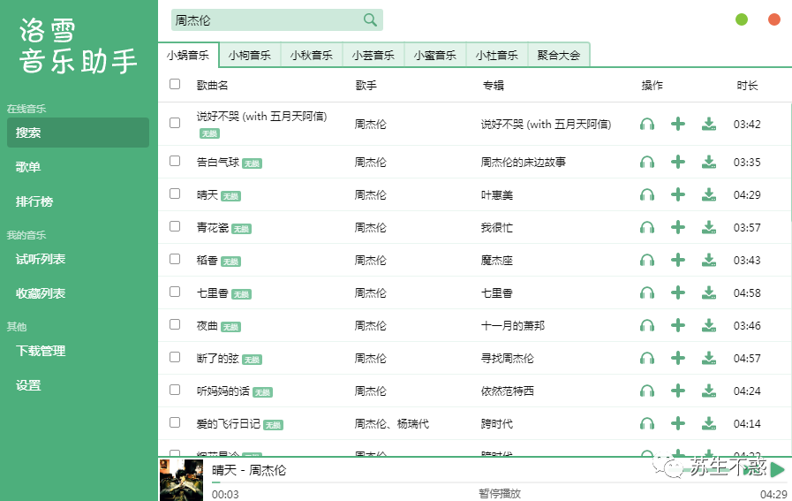792x501 pixels.
Task: Play 稻香 using headphone icon
Action: [x=647, y=260]
